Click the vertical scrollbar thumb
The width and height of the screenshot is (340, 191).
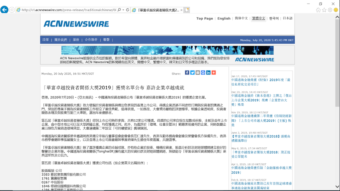[x=337, y=63]
